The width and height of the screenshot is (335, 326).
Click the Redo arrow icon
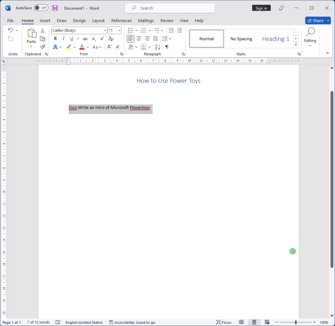pyautogui.click(x=10, y=39)
